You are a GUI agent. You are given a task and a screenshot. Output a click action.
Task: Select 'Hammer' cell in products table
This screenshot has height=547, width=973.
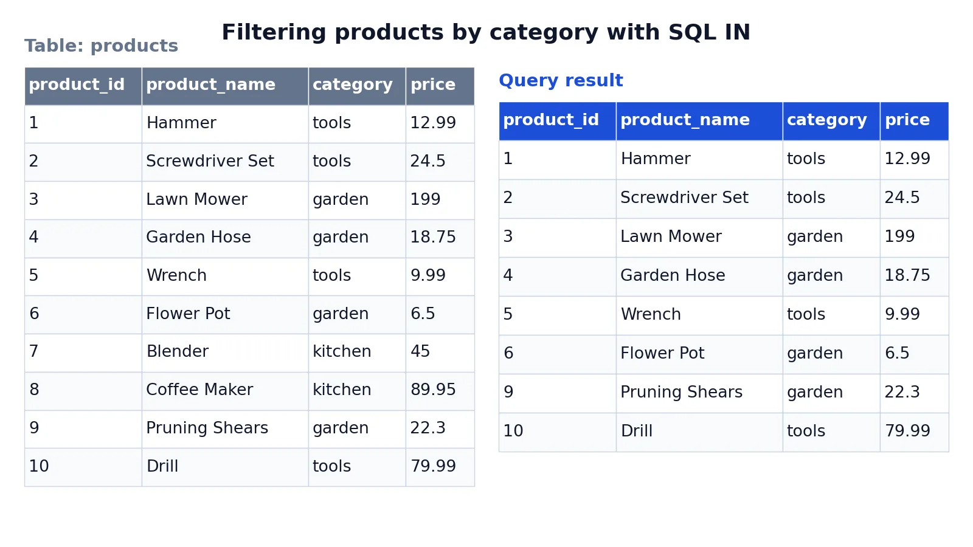coord(225,124)
